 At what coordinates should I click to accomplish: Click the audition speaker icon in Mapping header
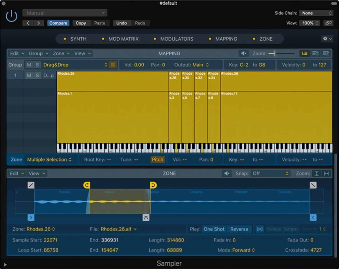pyautogui.click(x=244, y=53)
